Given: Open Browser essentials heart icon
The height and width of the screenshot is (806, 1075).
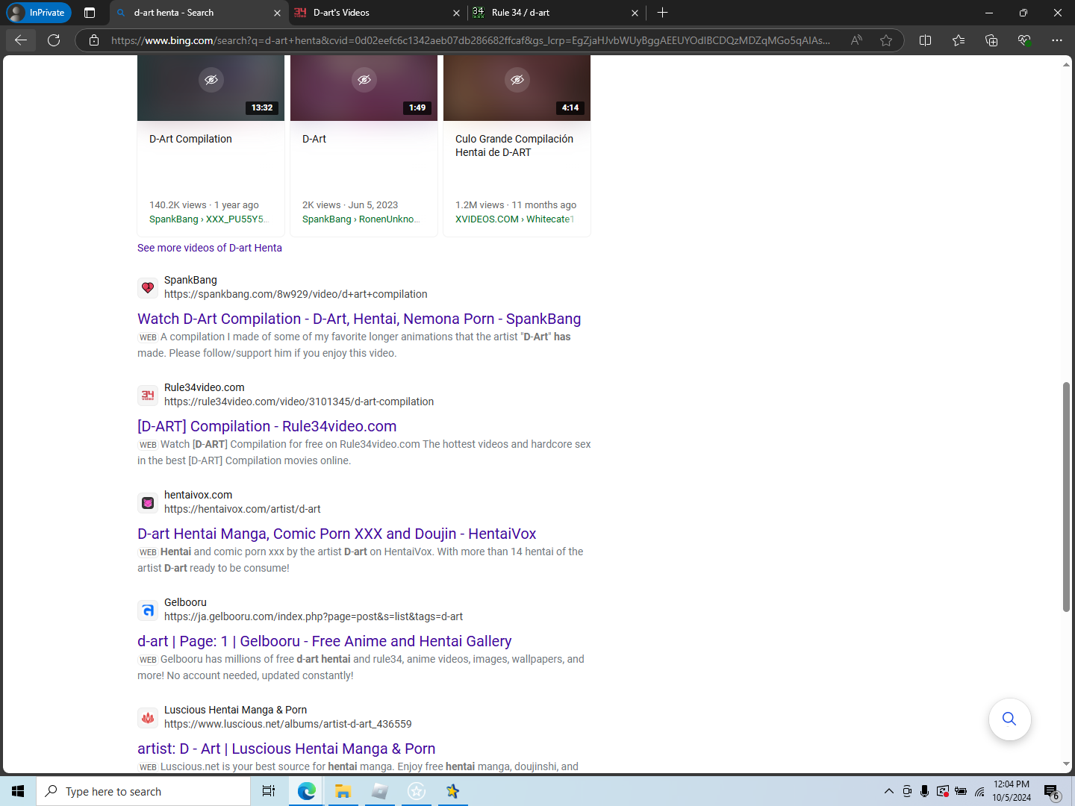Looking at the screenshot, I should [1024, 40].
